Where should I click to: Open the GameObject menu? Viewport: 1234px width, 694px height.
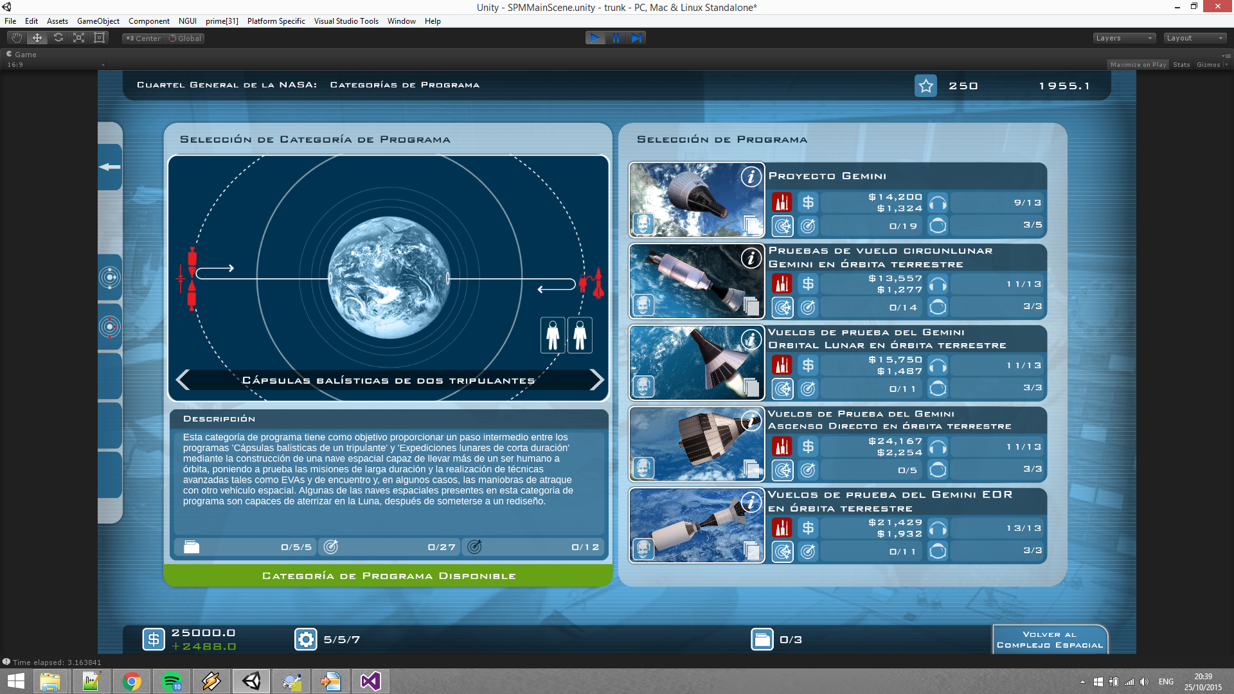(98, 21)
